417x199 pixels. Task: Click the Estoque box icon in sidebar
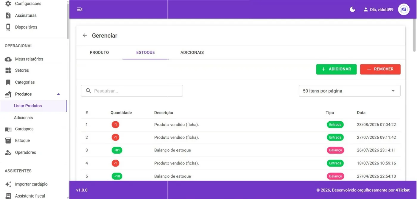click(x=8, y=141)
